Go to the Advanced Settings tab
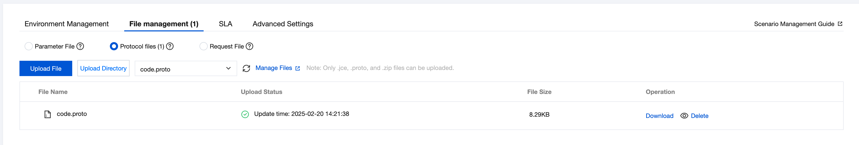The height and width of the screenshot is (145, 859). (283, 24)
